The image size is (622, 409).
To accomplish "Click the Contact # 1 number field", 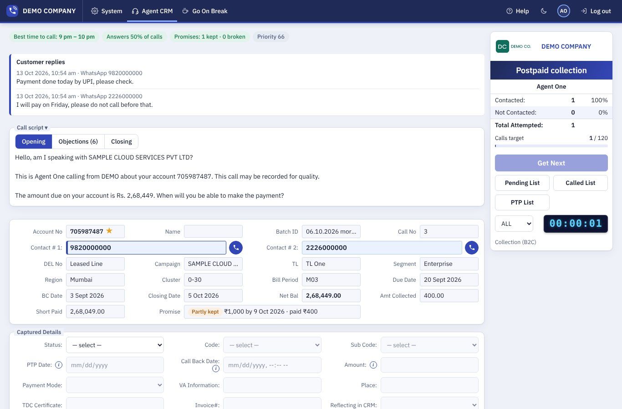I will point(146,248).
